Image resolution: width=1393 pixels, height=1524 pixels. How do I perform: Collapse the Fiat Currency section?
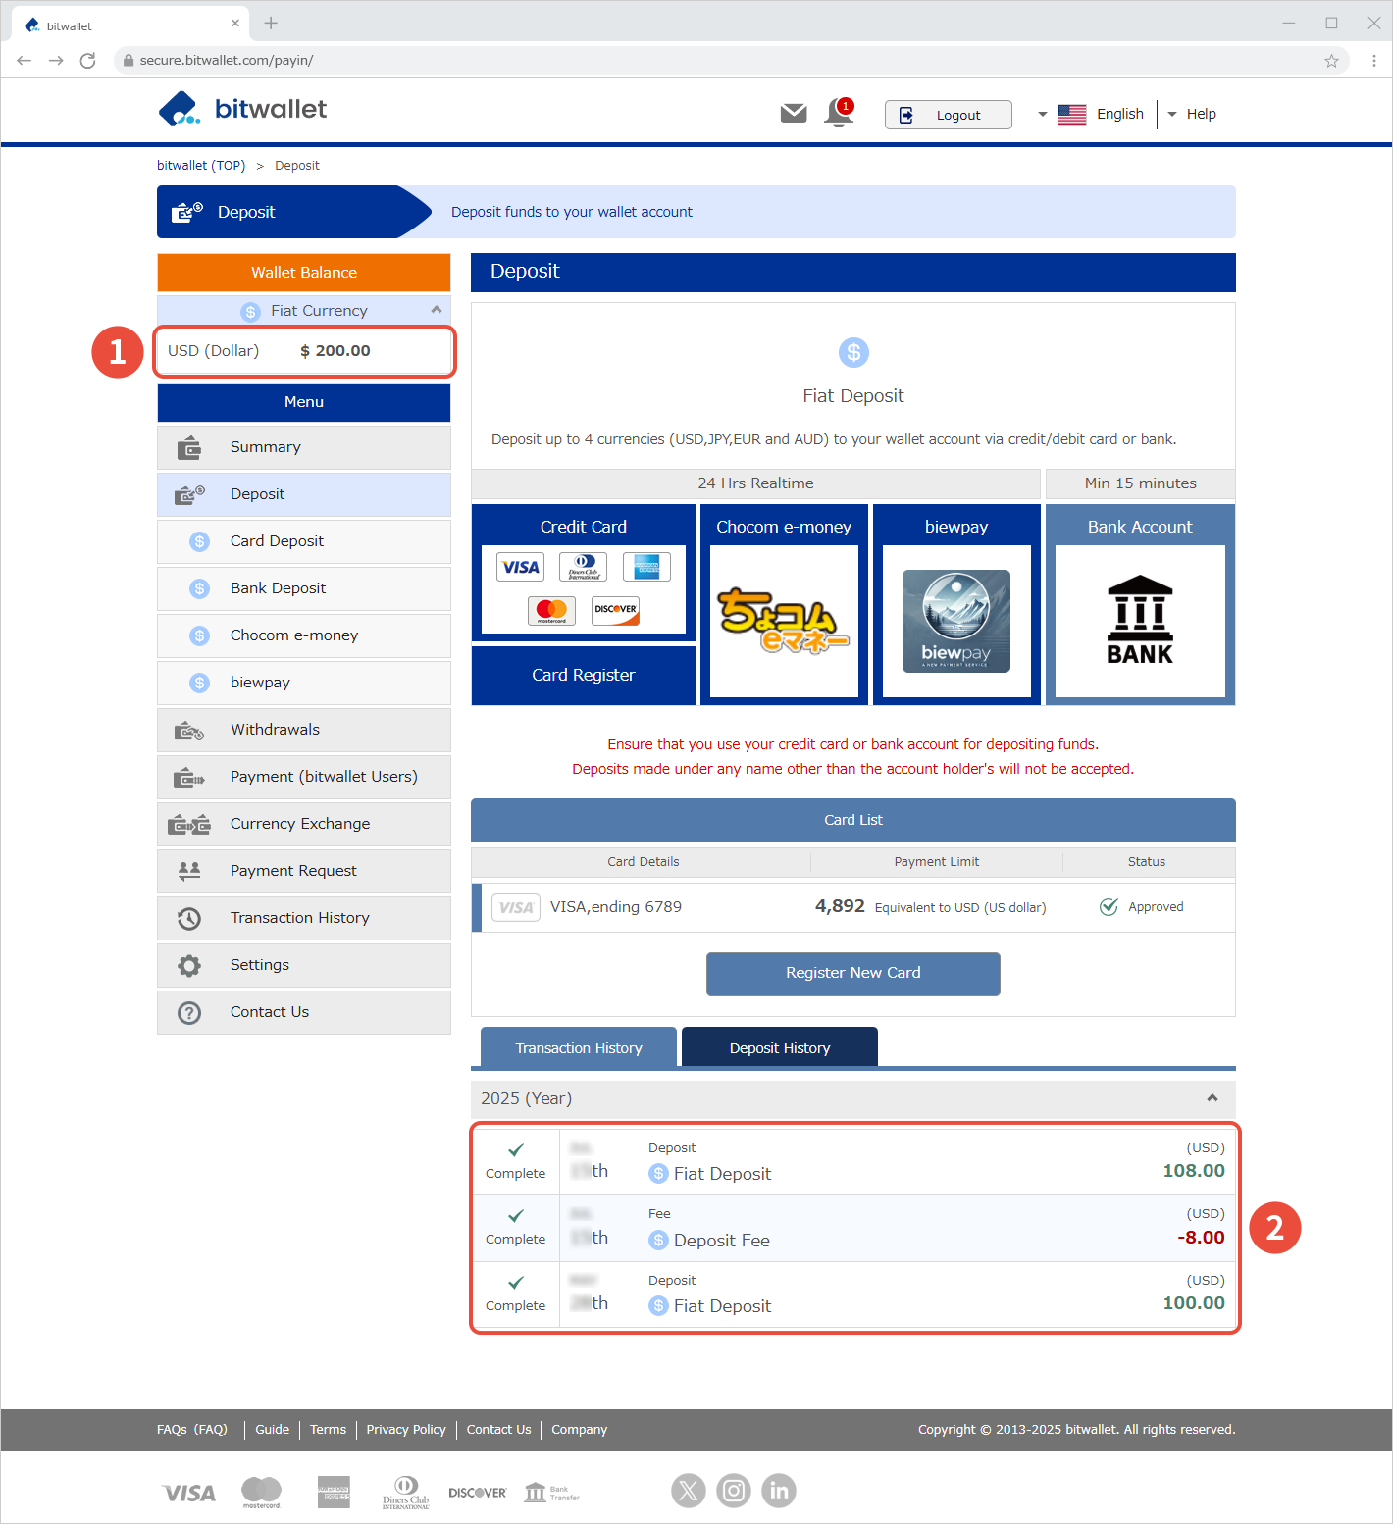click(x=437, y=310)
